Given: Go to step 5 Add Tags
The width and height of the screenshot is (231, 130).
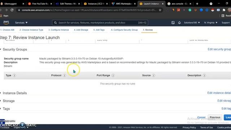Looking at the screenshot, I should [x=99, y=30].
